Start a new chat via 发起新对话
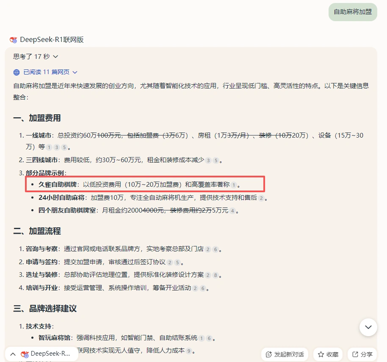The width and height of the screenshot is (387, 362). pyautogui.click(x=285, y=354)
